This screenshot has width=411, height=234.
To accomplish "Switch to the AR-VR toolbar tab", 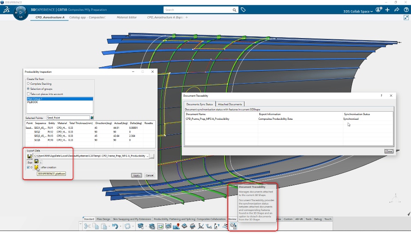I will [299, 219].
